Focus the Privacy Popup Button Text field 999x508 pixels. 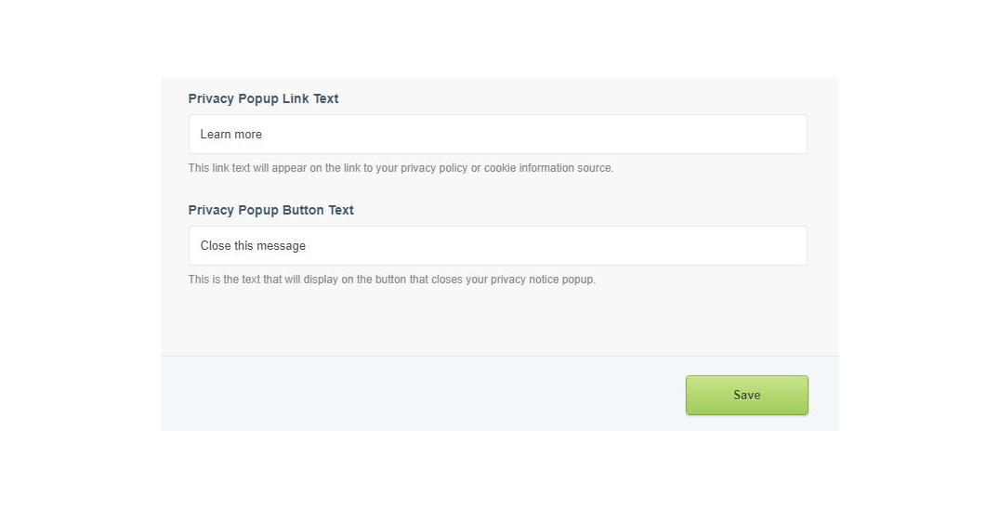[497, 246]
